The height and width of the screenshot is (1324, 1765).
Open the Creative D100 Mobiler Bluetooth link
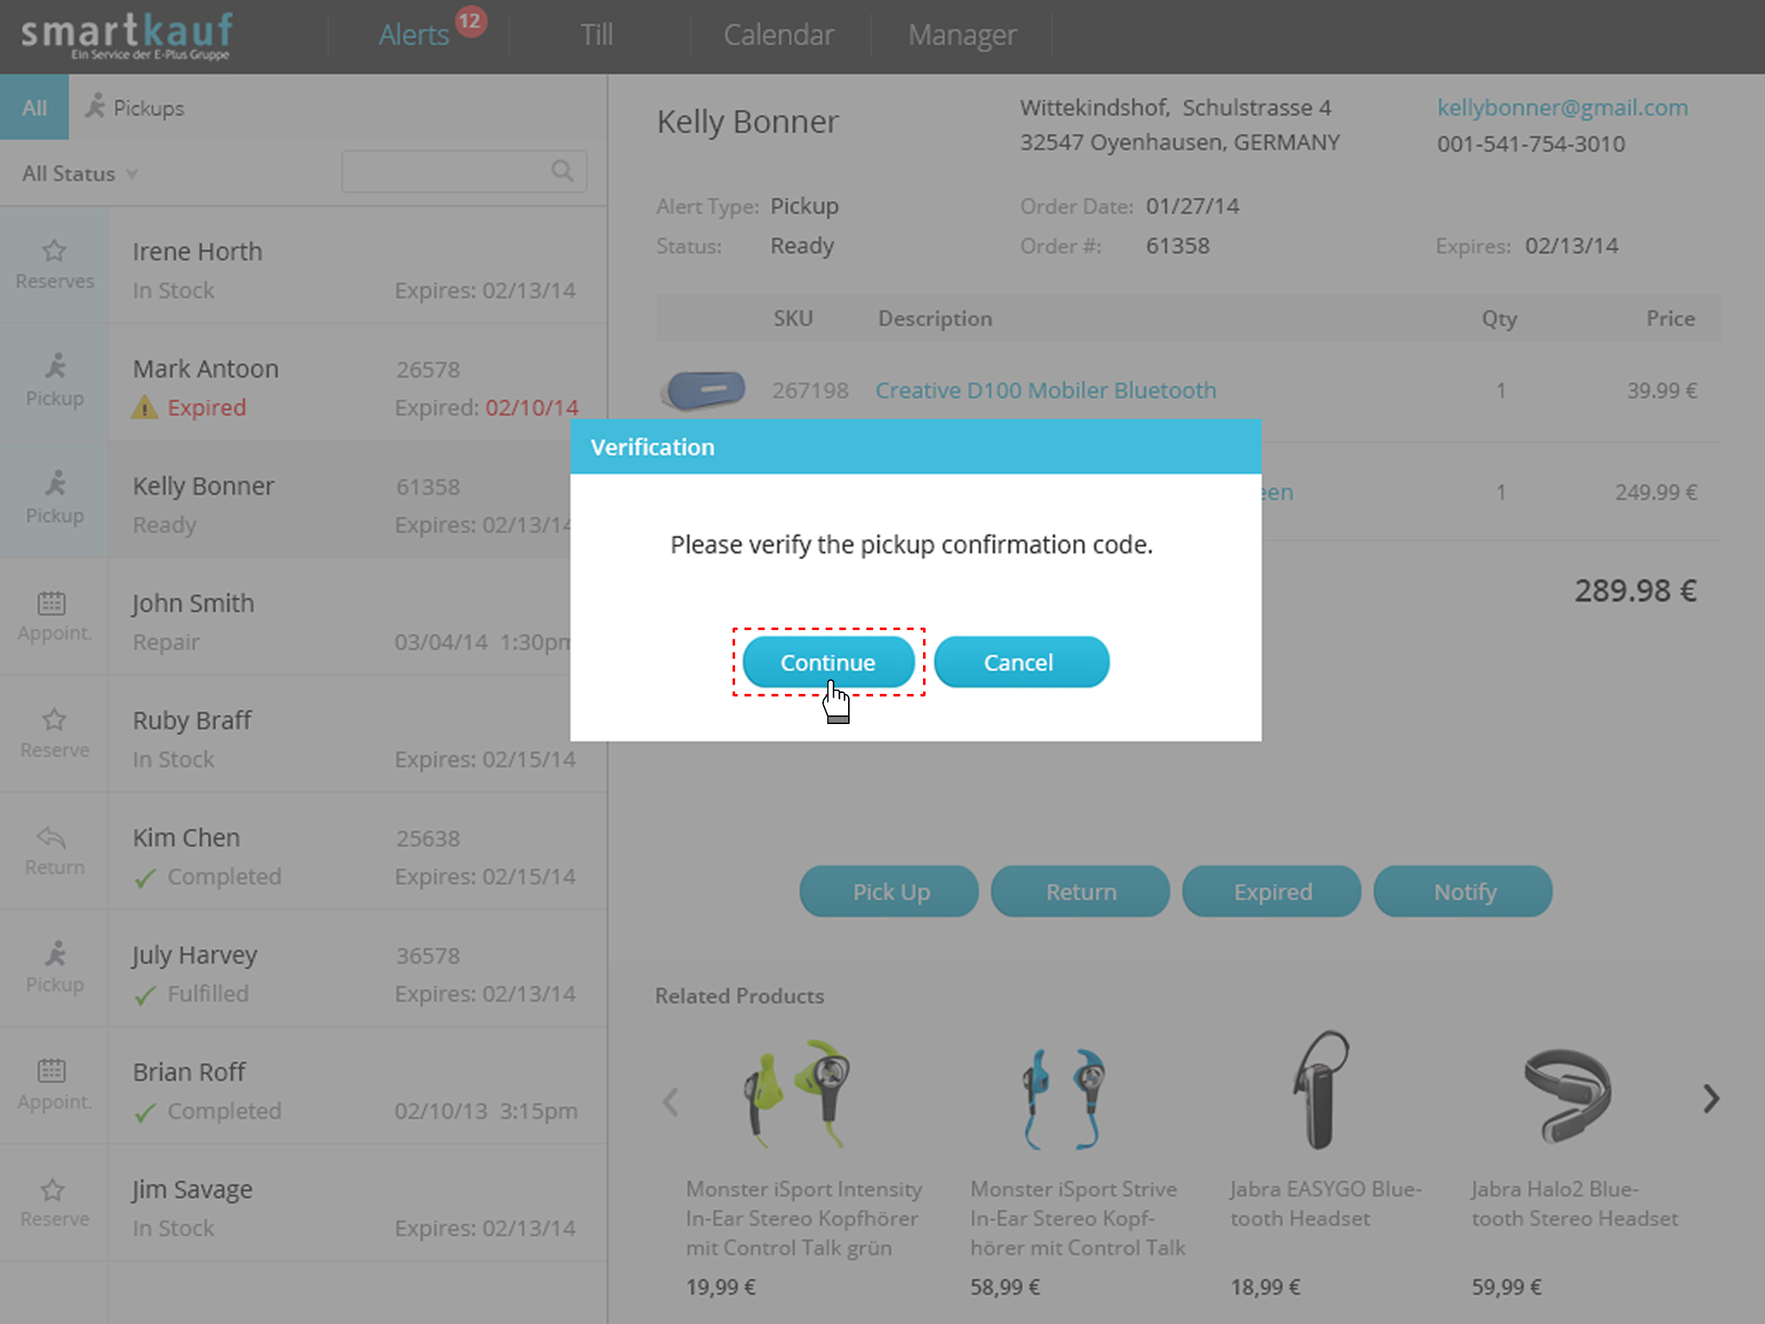[x=1045, y=390]
